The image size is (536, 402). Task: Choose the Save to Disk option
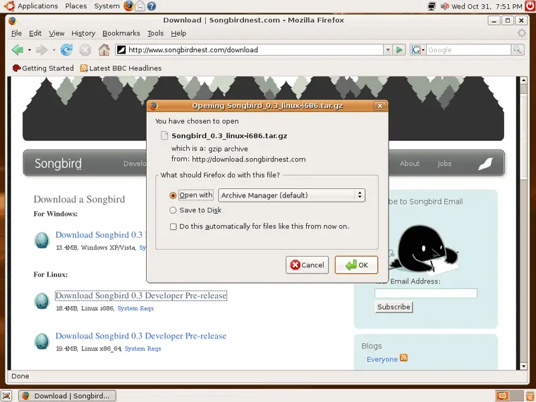[174, 210]
